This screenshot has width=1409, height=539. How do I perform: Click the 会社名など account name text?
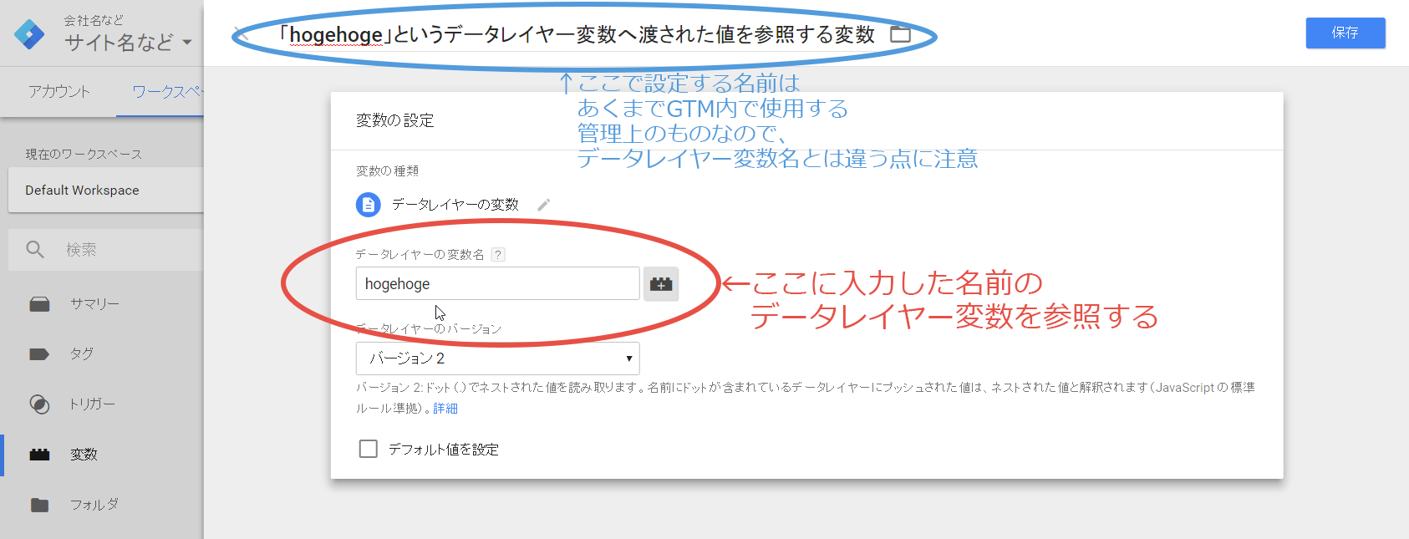(94, 20)
